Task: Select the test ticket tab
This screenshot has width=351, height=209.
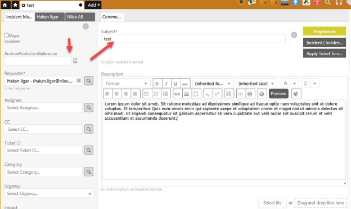Action: 52,5
